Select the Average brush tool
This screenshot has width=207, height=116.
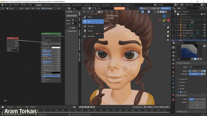pos(93,26)
